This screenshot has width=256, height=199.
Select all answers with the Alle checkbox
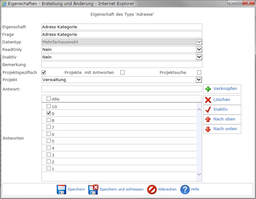(x=49, y=99)
